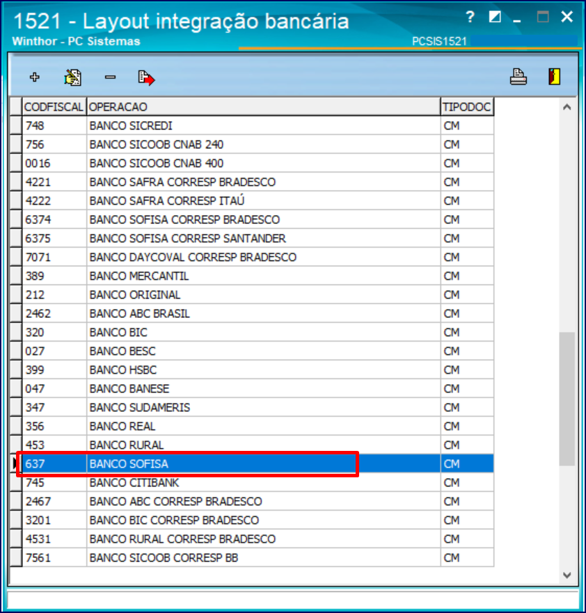Click code 7561 in the CODFISCAL column

[38, 557]
